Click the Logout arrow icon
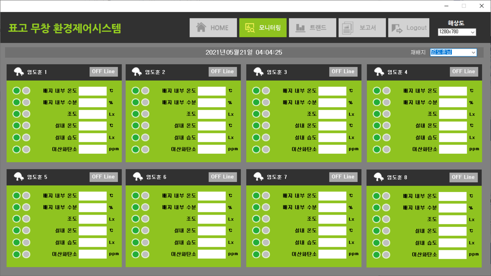This screenshot has height=276, width=491. point(397,28)
